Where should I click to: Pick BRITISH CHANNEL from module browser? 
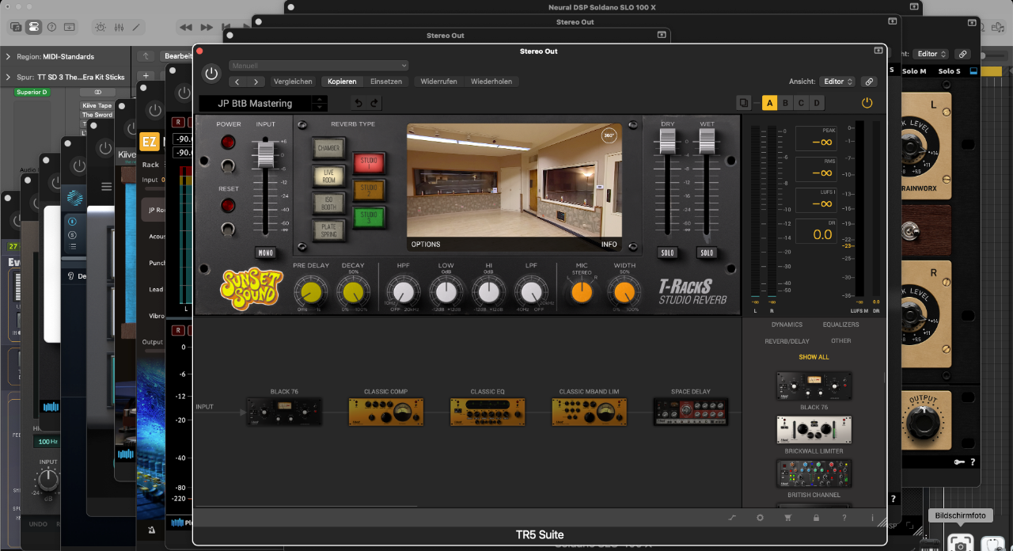[x=814, y=473]
